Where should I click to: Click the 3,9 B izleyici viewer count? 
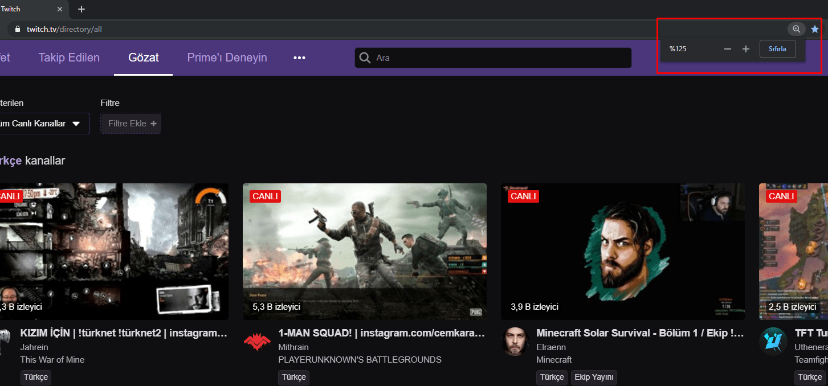click(x=535, y=307)
